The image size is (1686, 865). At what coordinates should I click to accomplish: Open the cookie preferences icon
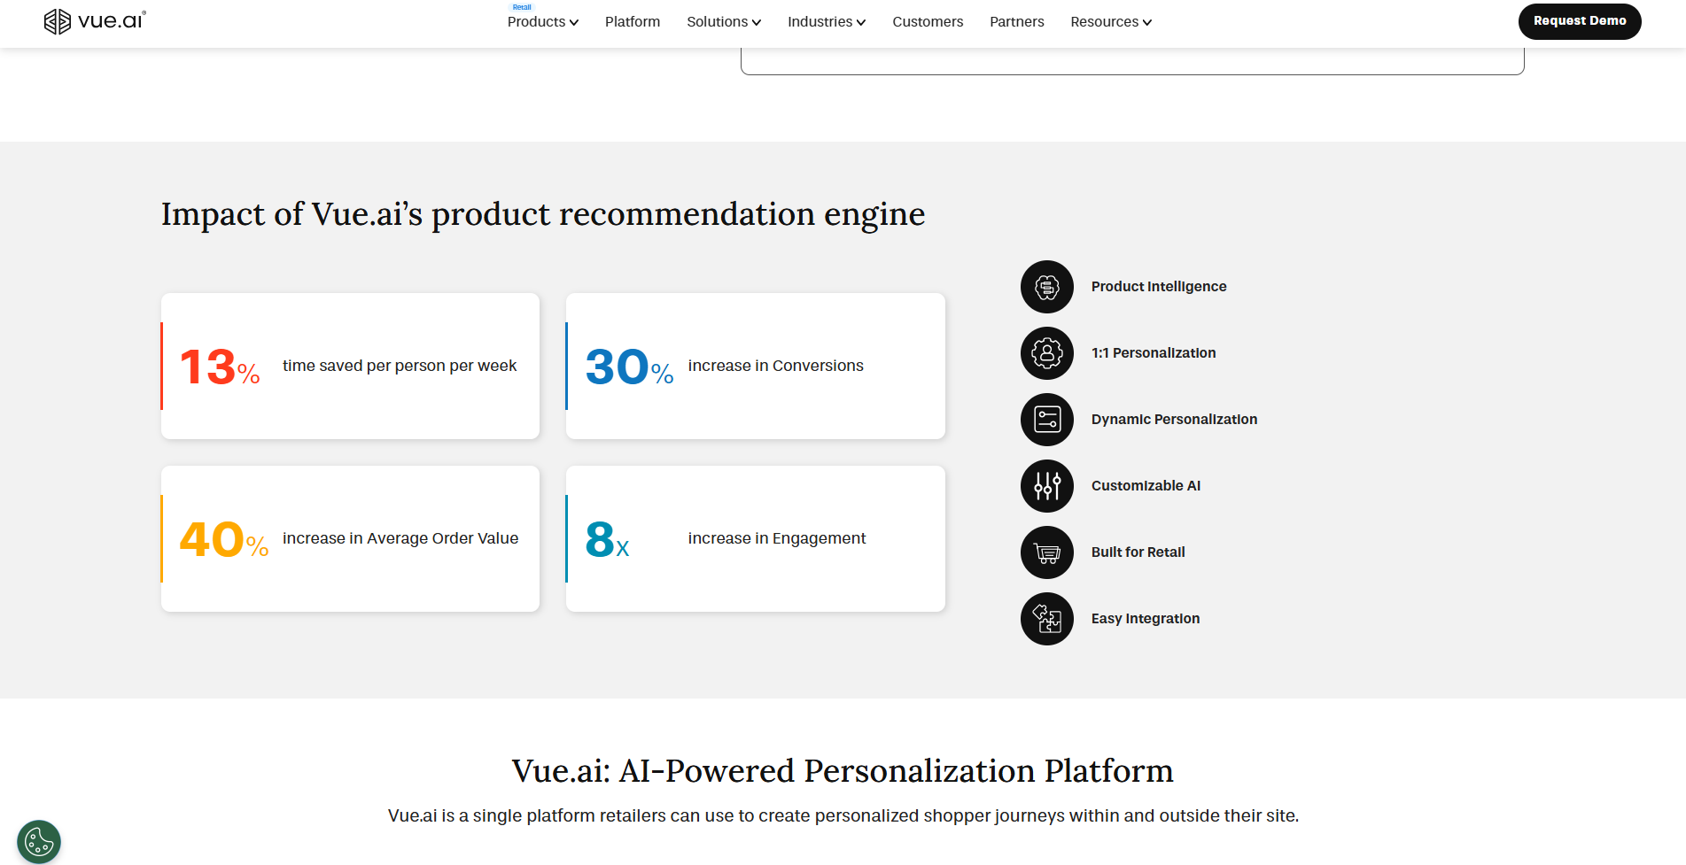[x=39, y=841]
